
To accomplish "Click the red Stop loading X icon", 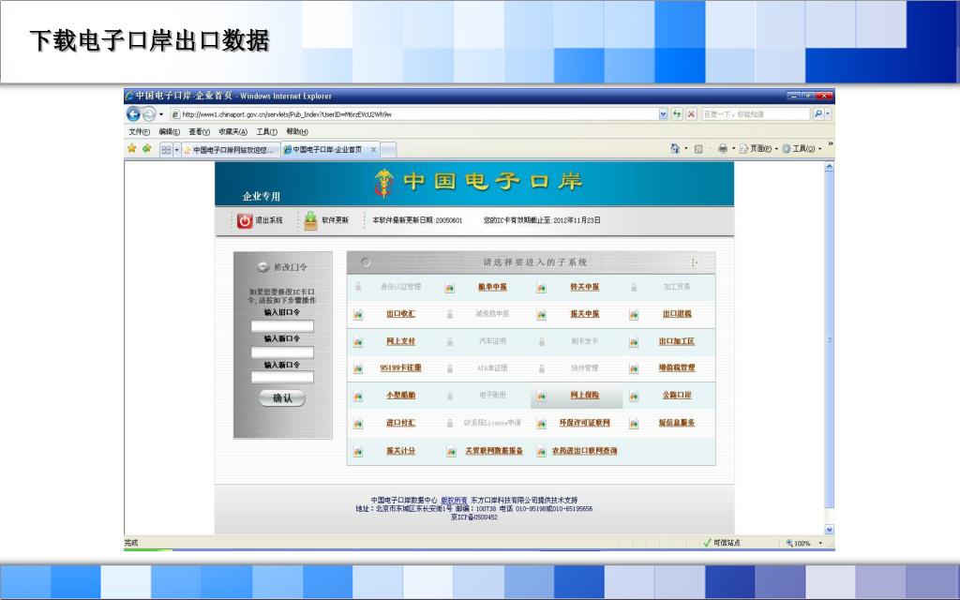I will click(x=691, y=113).
